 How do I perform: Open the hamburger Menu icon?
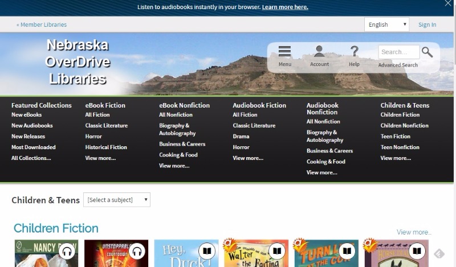coord(284,51)
